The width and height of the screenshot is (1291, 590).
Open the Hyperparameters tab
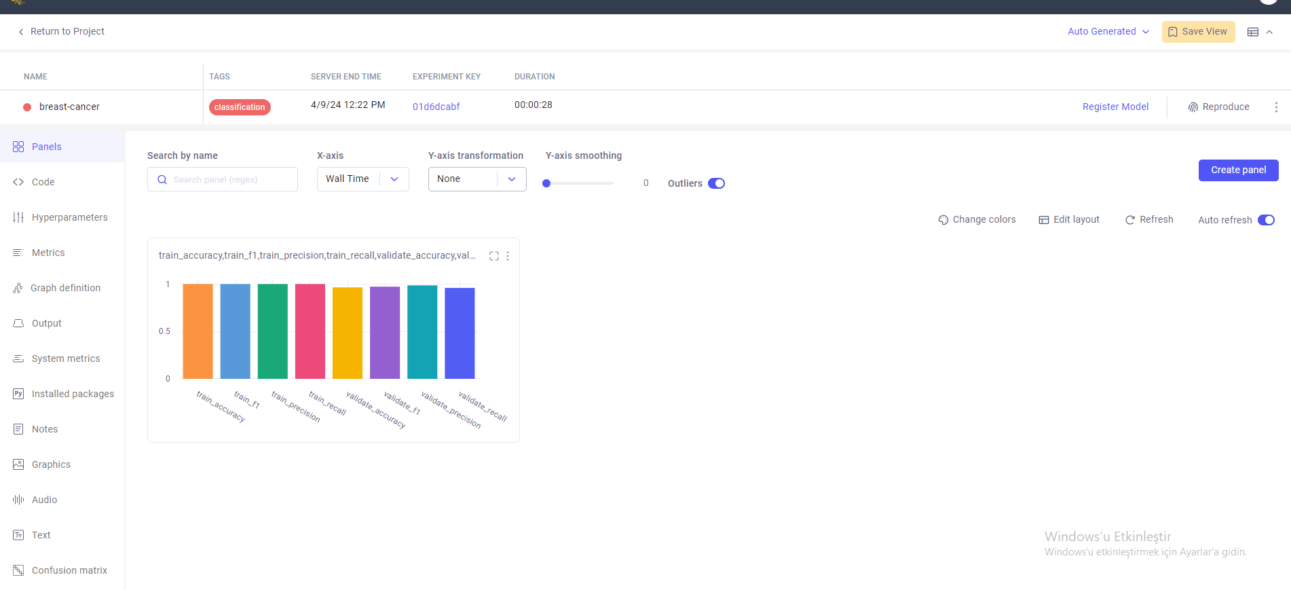pyautogui.click(x=62, y=217)
